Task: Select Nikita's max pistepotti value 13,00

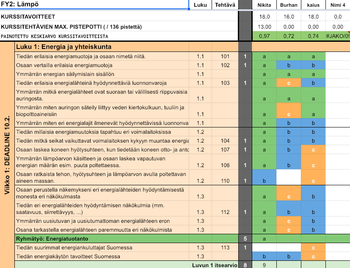Action: pyautogui.click(x=264, y=27)
